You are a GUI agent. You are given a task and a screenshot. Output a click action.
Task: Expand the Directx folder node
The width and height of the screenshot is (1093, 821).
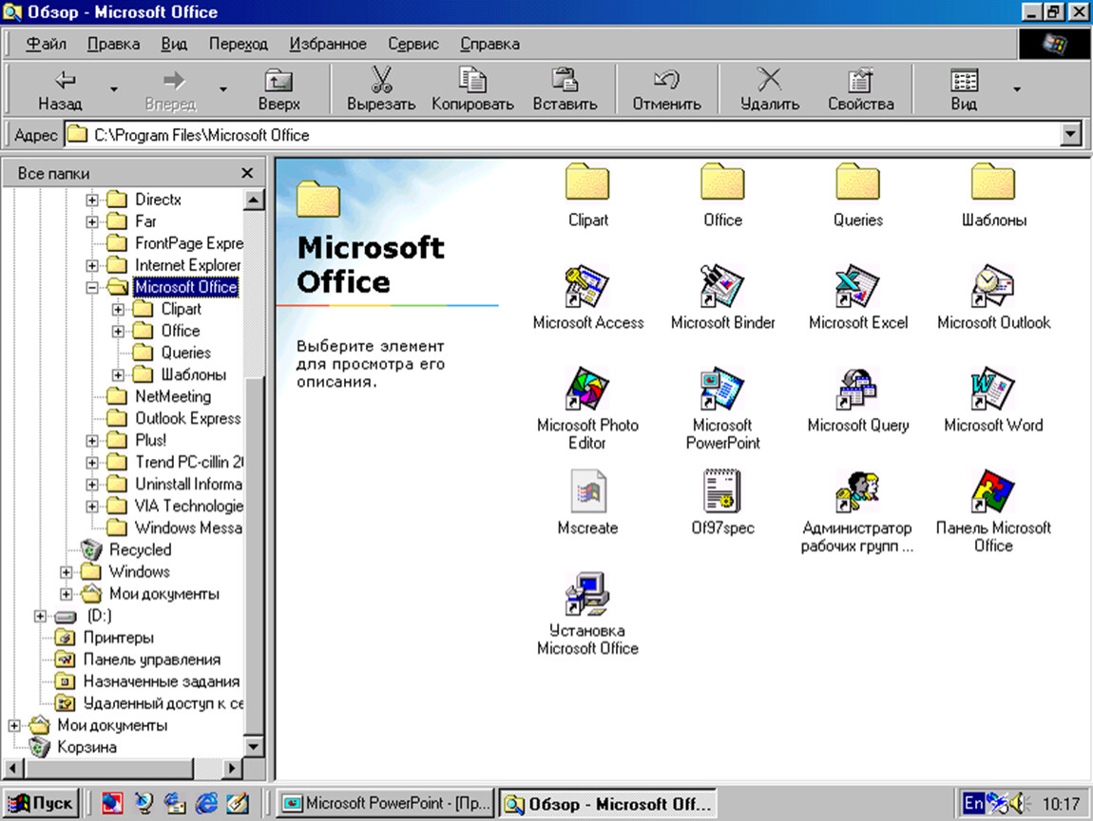pos(92,200)
